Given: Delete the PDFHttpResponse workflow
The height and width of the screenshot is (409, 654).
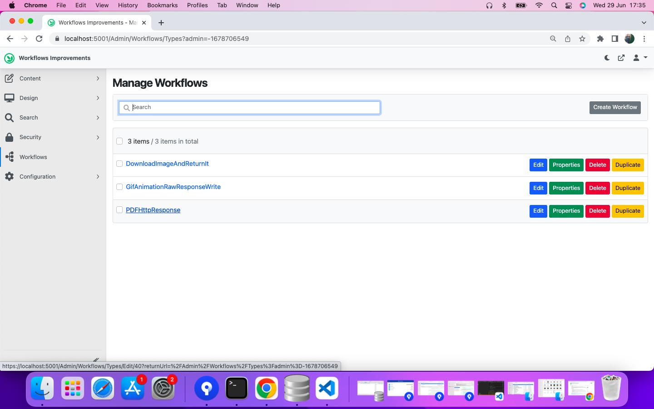Looking at the screenshot, I should 598,211.
